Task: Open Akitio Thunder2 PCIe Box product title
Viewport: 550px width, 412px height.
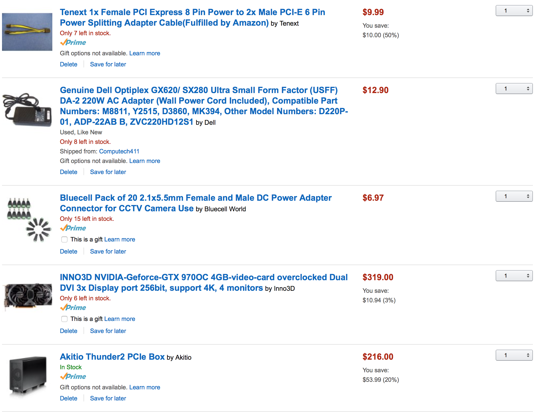Action: tap(112, 357)
